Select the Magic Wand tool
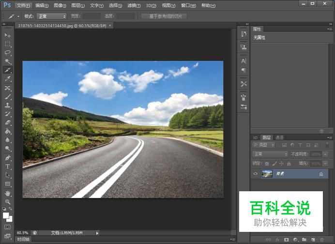This screenshot has height=244, width=335. [x=8, y=61]
